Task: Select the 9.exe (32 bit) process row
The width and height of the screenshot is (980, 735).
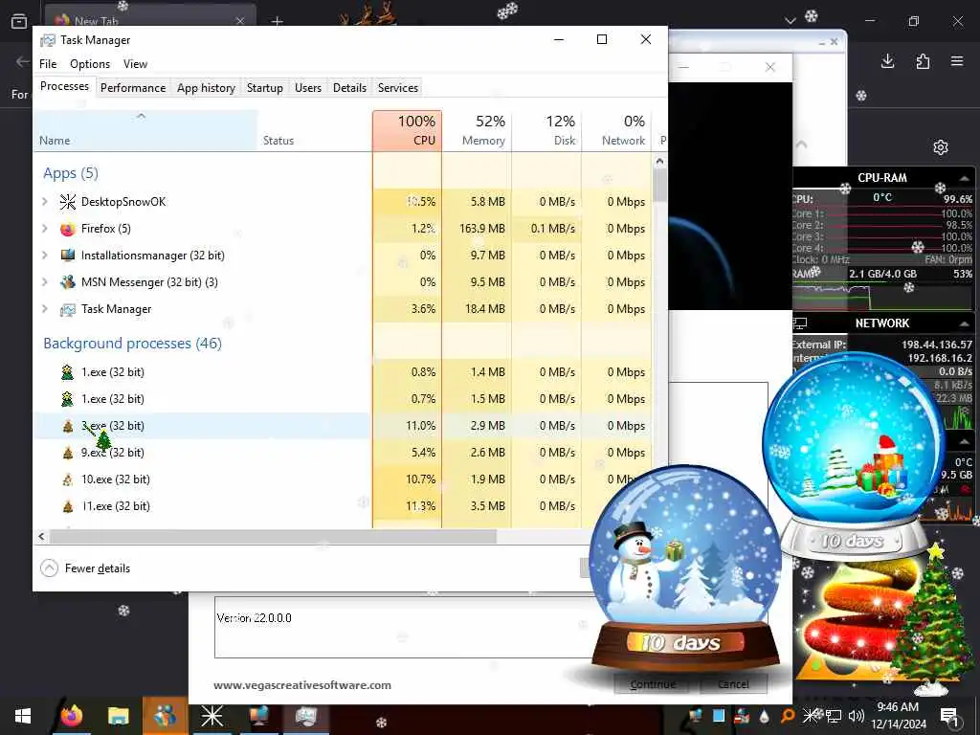Action: click(343, 453)
